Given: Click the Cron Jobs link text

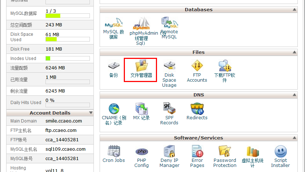Looking at the screenshot, I should pyautogui.click(x=114, y=160).
